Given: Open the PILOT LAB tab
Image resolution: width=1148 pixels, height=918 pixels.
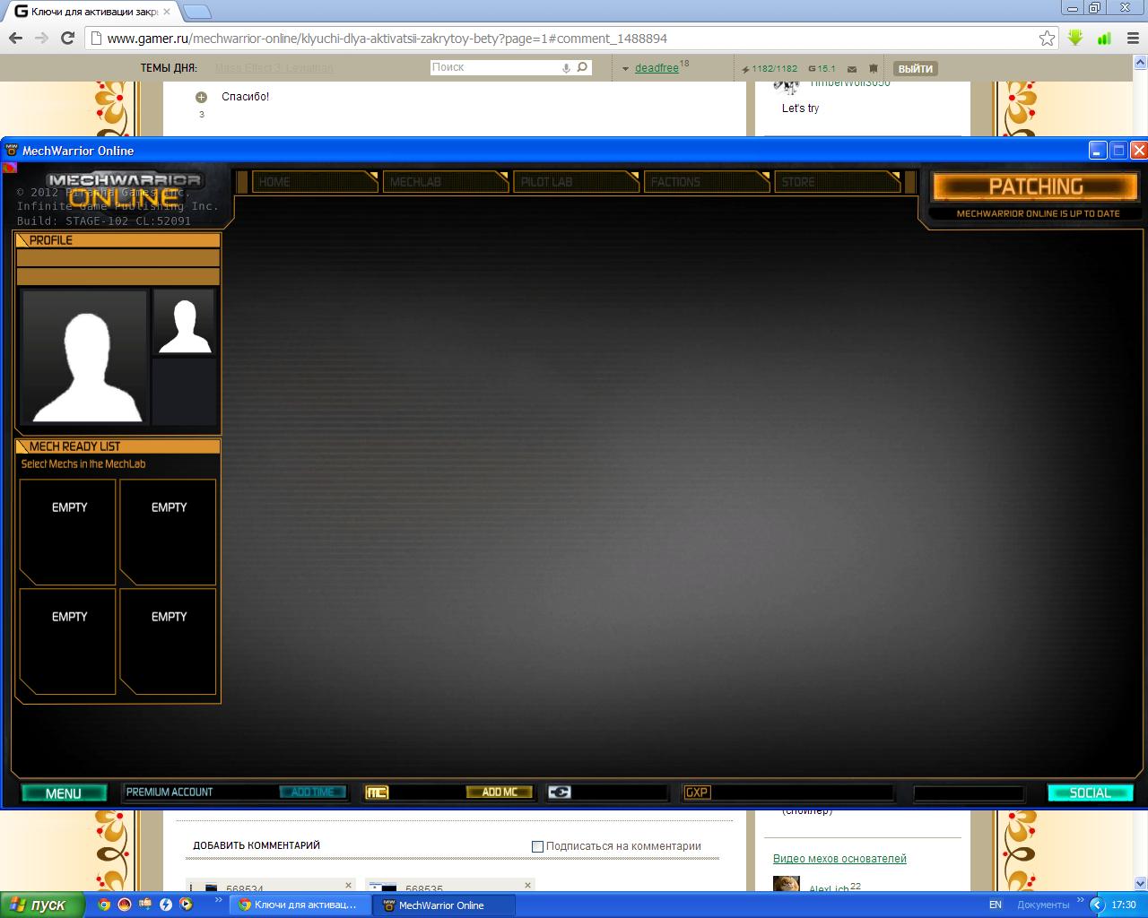Looking at the screenshot, I should coord(576,182).
